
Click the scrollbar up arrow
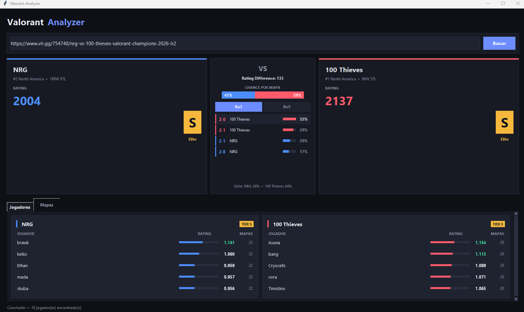tap(516, 214)
